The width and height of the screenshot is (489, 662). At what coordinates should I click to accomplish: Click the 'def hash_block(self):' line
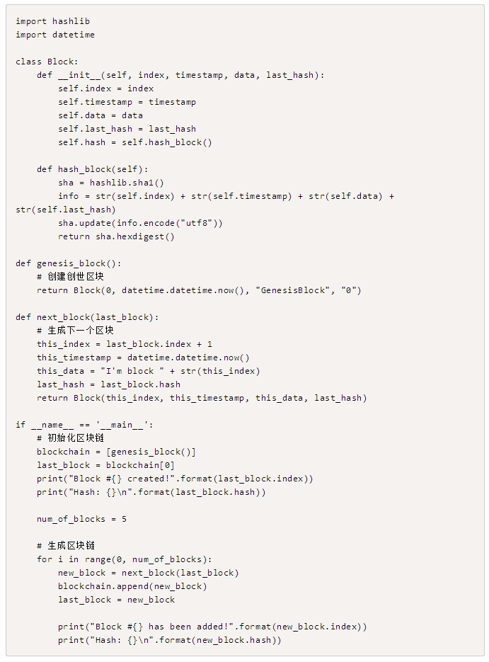pyautogui.click(x=93, y=169)
